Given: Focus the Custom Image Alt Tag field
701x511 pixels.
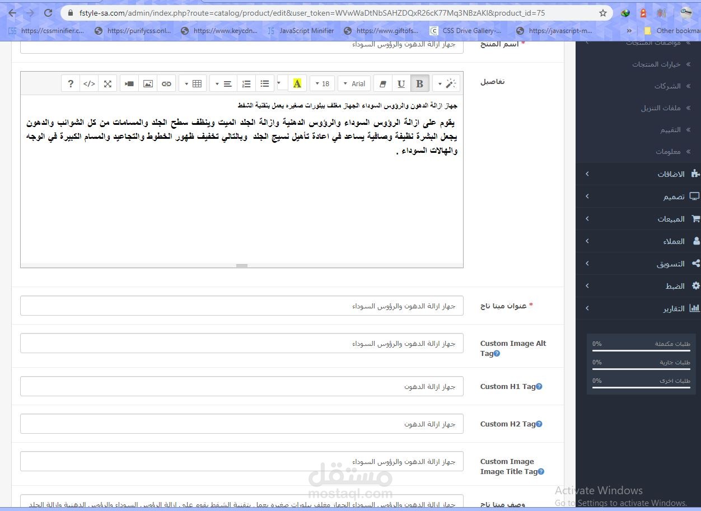Looking at the screenshot, I should (242, 343).
